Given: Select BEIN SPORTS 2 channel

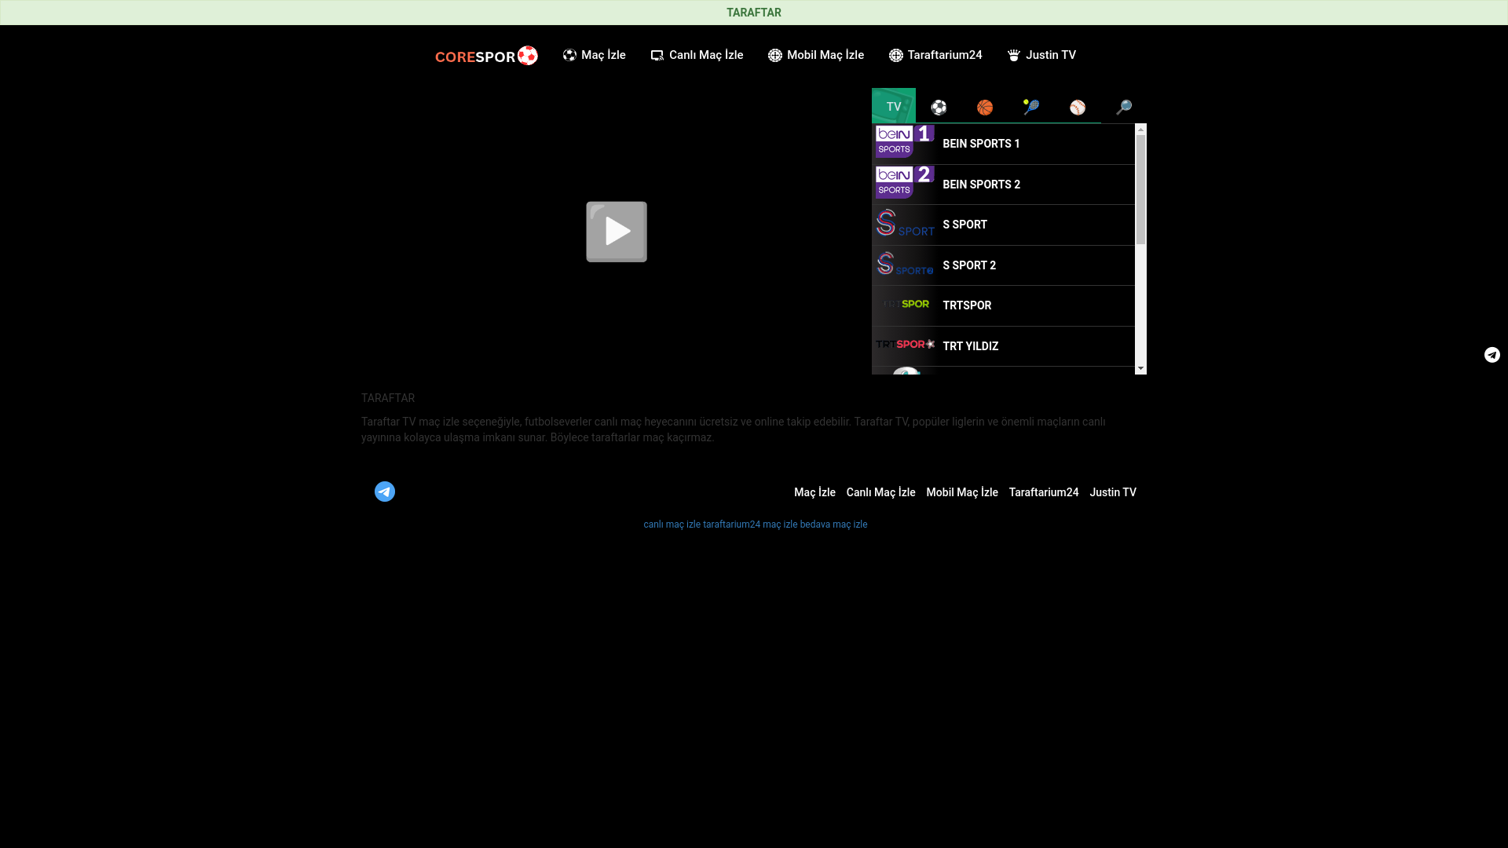Looking at the screenshot, I should click(x=1003, y=185).
